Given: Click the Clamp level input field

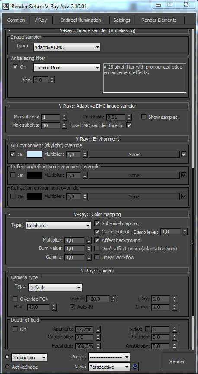Looking at the screenshot, I should (x=171, y=232).
